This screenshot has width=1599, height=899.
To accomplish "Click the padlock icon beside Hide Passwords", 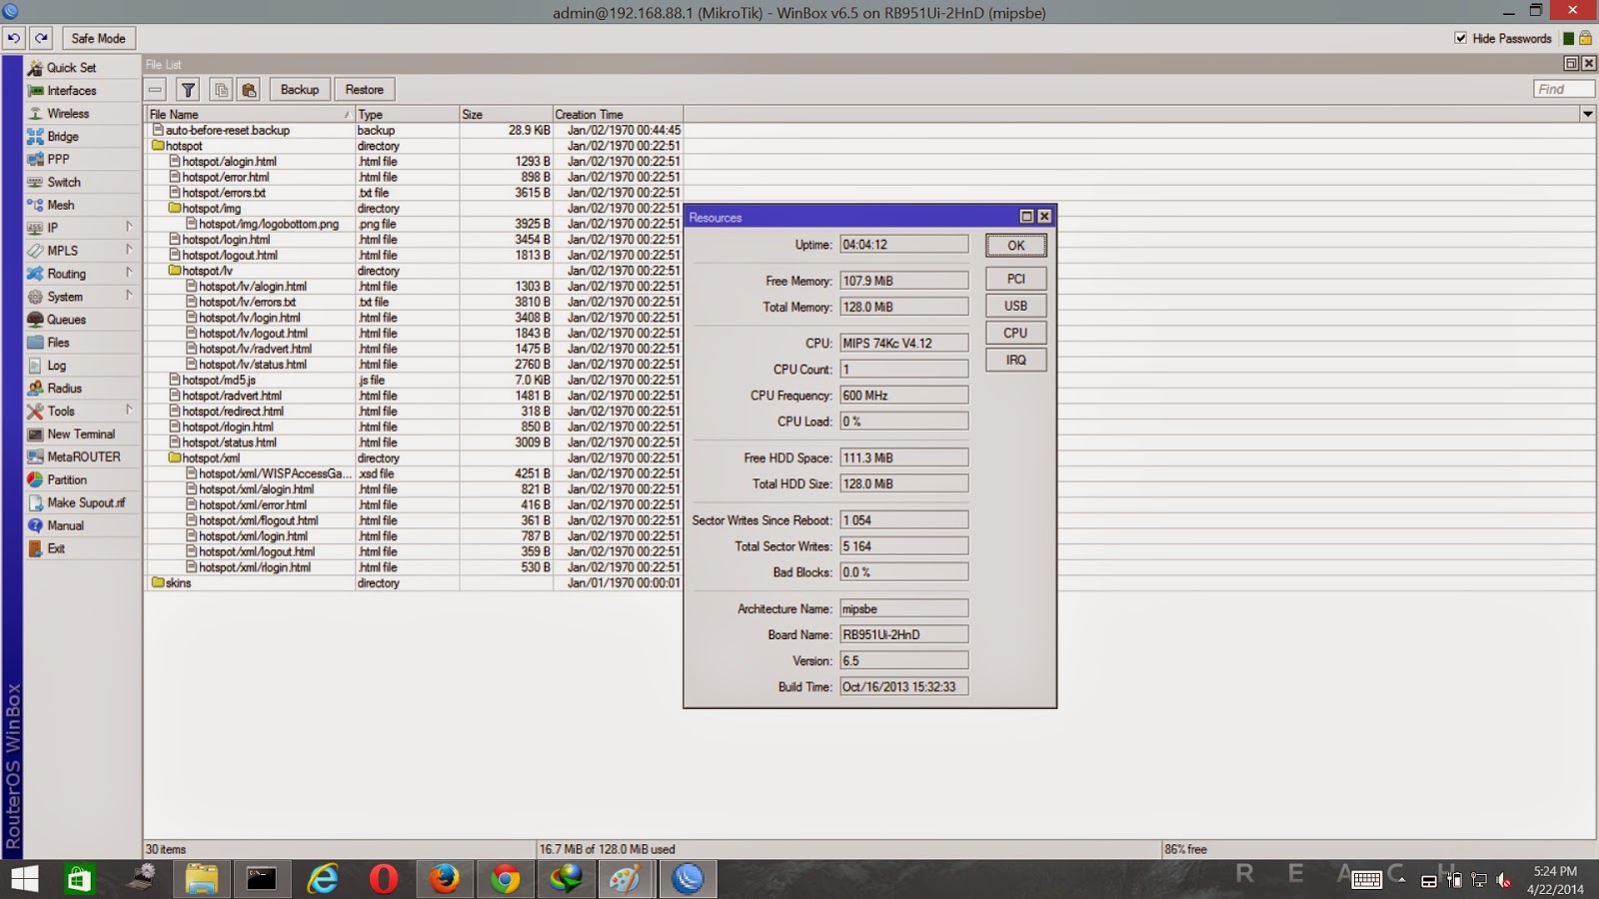I will (x=1585, y=38).
